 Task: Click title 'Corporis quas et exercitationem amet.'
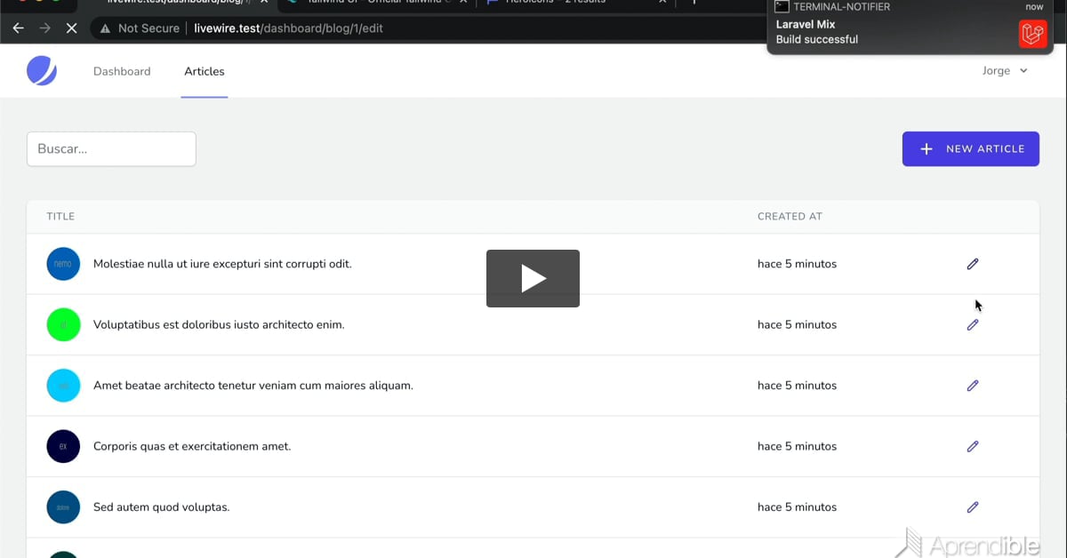[192, 447]
